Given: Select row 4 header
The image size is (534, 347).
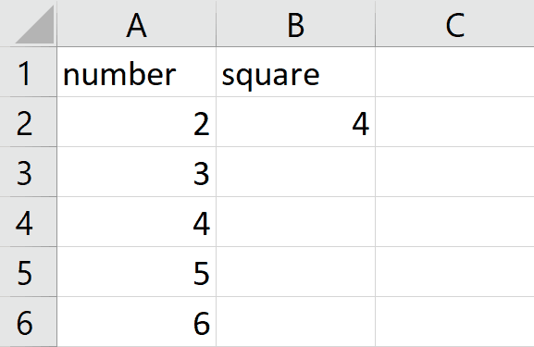Looking at the screenshot, I should [x=29, y=222].
